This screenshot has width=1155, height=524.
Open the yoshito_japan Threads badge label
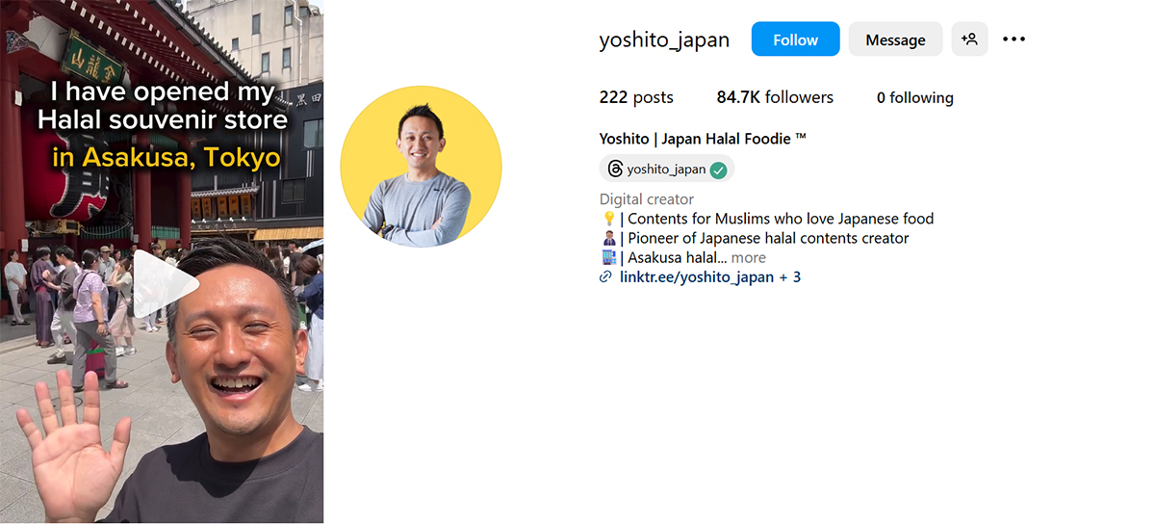(x=666, y=170)
